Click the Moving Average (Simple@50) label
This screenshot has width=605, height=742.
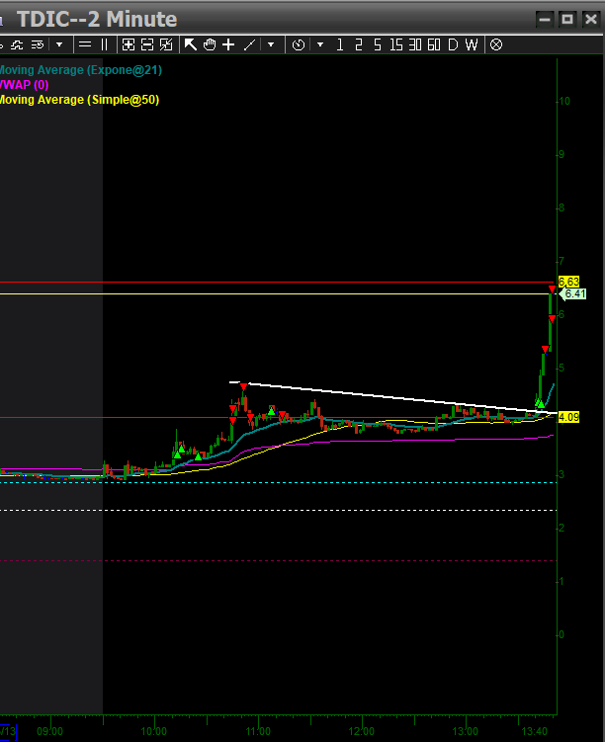point(79,100)
